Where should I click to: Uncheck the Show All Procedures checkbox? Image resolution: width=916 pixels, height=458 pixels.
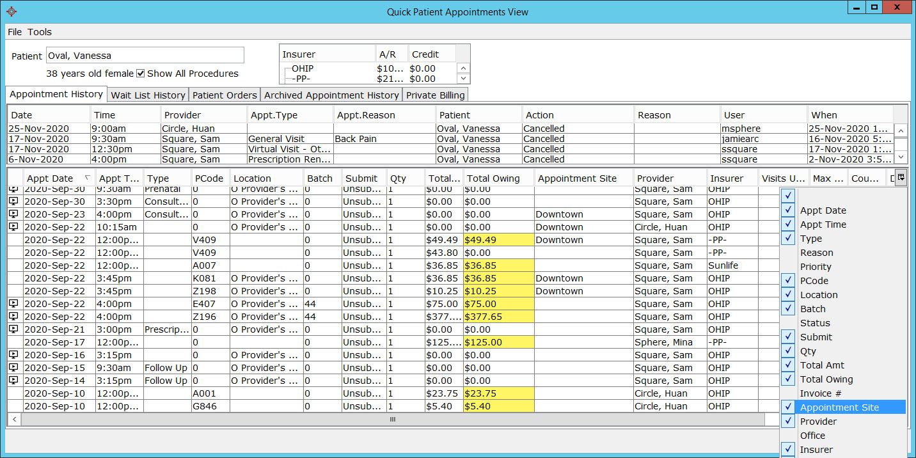coord(141,74)
